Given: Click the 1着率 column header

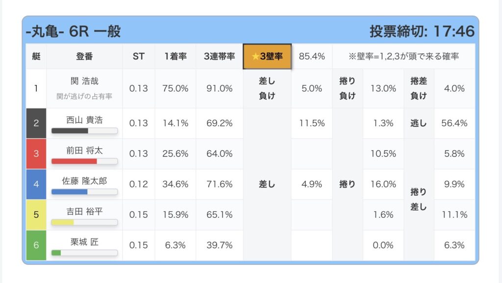Looking at the screenshot, I should [176, 56].
